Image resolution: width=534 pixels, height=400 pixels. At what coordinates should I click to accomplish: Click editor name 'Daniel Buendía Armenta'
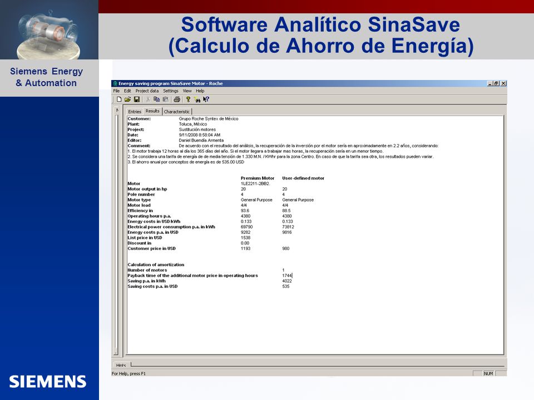(x=201, y=140)
